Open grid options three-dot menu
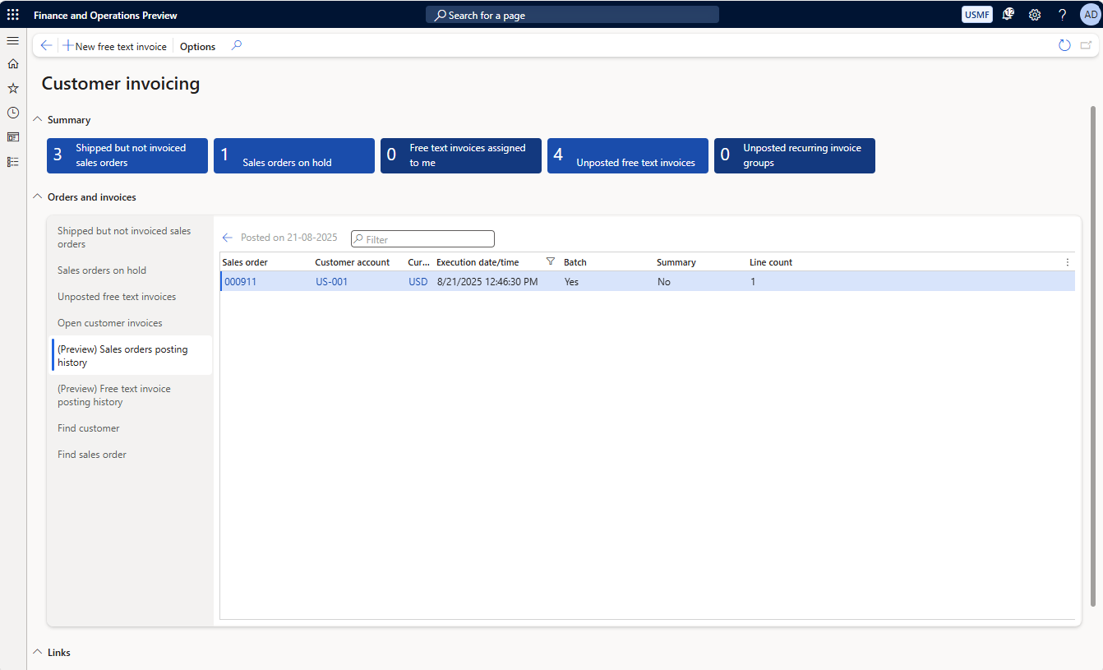The width and height of the screenshot is (1103, 670). click(x=1068, y=262)
